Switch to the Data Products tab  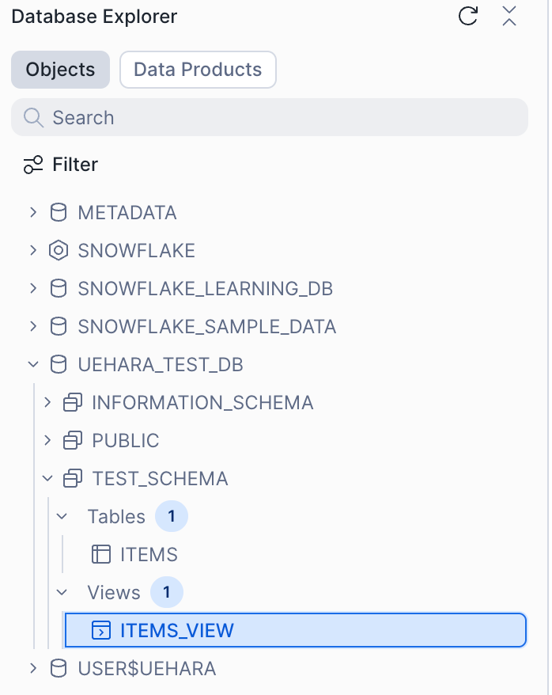(x=198, y=70)
